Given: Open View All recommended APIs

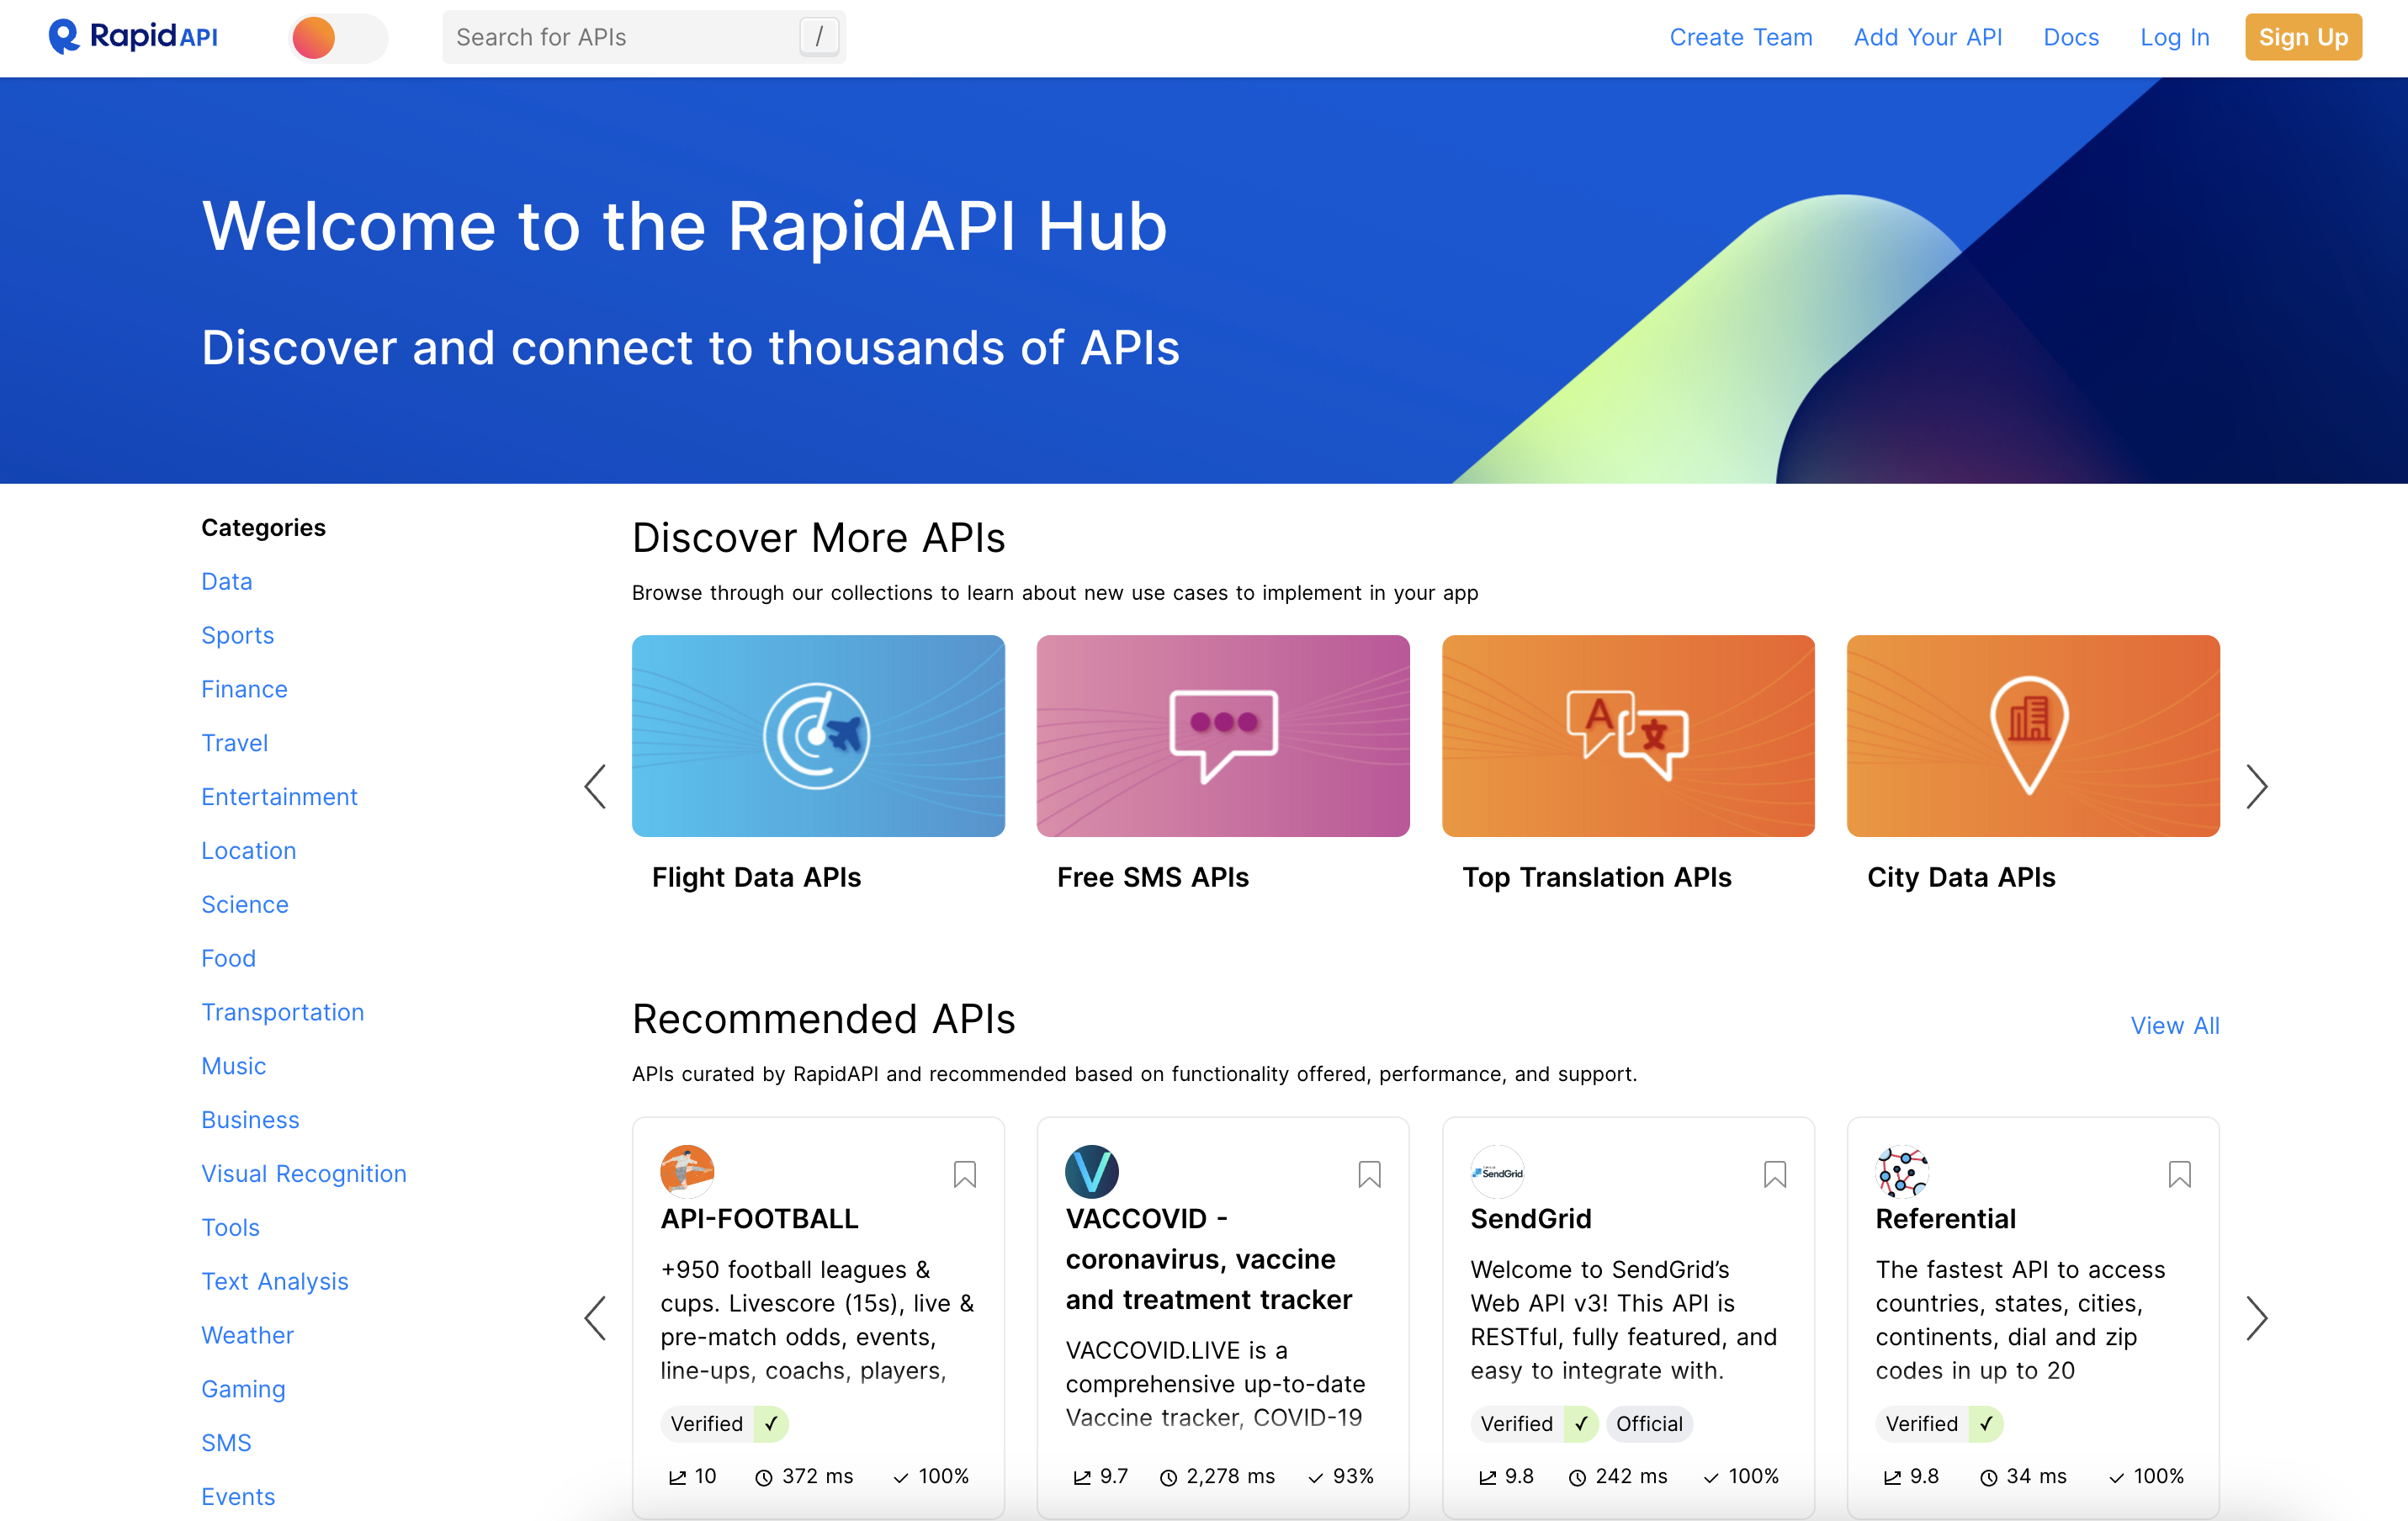Looking at the screenshot, I should pos(2174,1025).
